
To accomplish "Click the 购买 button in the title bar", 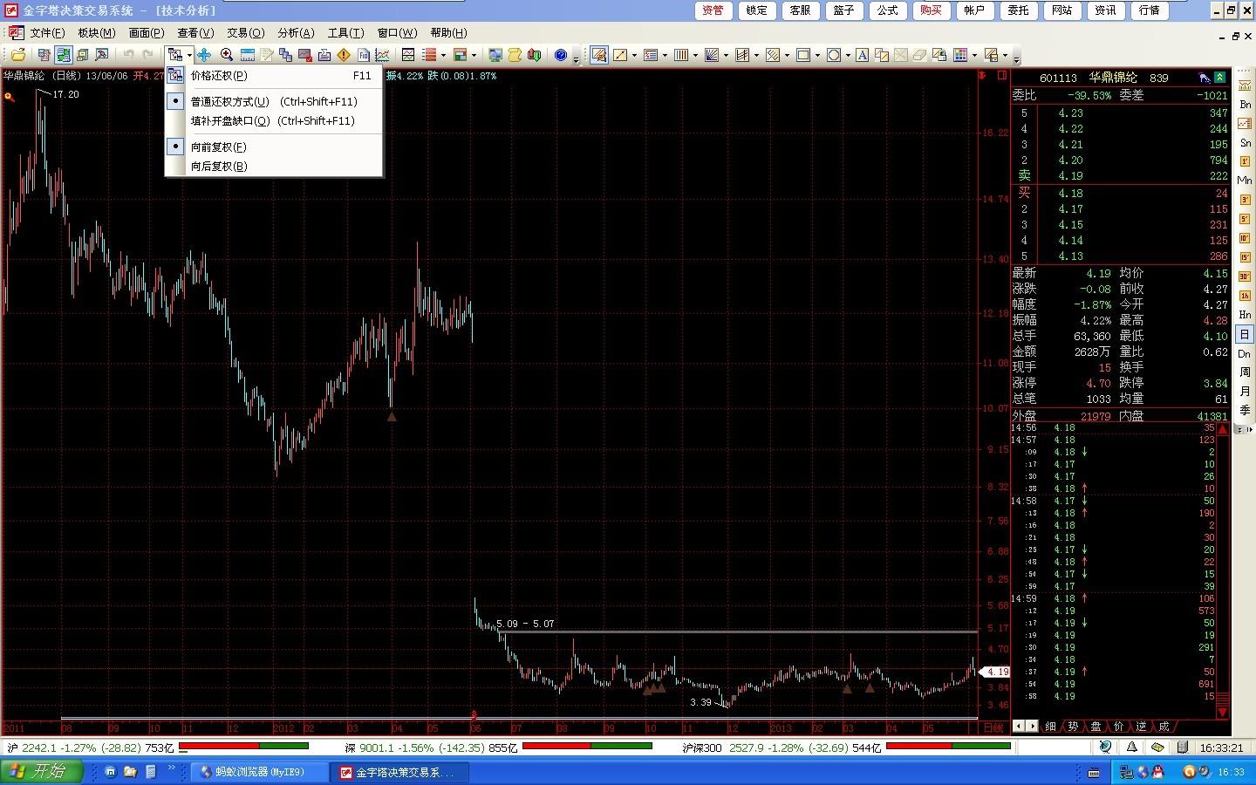I will [x=931, y=10].
